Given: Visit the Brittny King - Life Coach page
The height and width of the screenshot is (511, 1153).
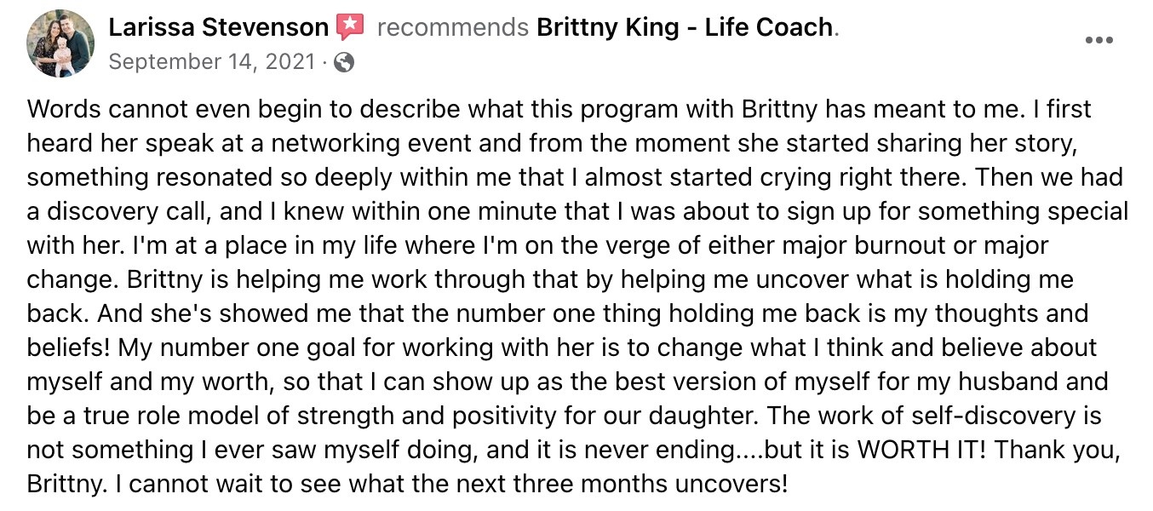Looking at the screenshot, I should click(x=684, y=27).
